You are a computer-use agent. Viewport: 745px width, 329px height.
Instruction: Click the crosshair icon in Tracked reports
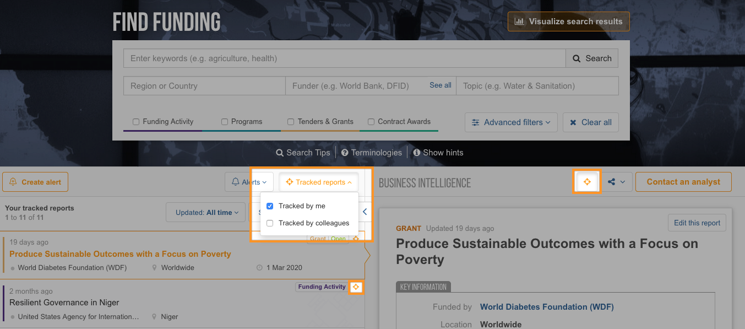pos(290,182)
